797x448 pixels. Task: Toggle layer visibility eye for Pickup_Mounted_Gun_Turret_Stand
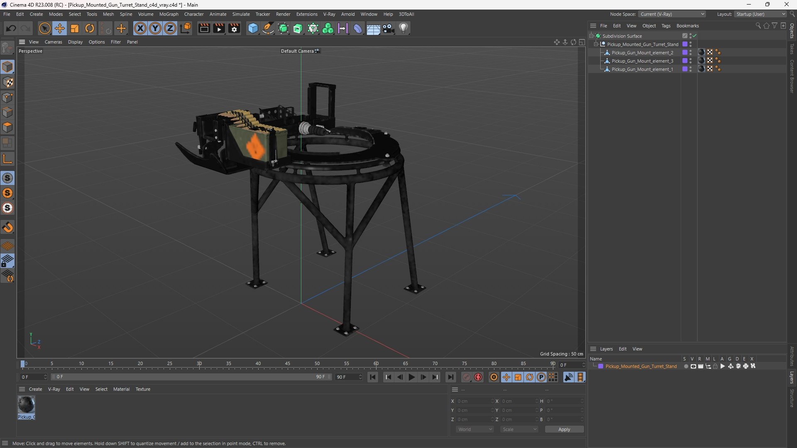coord(693,366)
